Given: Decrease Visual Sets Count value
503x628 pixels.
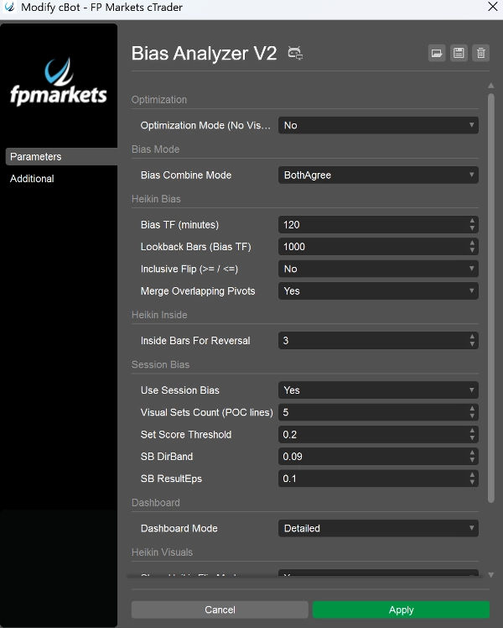Looking at the screenshot, I should pos(472,416).
